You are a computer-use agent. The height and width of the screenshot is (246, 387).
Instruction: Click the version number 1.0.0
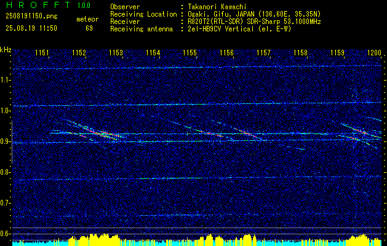tap(84, 6)
